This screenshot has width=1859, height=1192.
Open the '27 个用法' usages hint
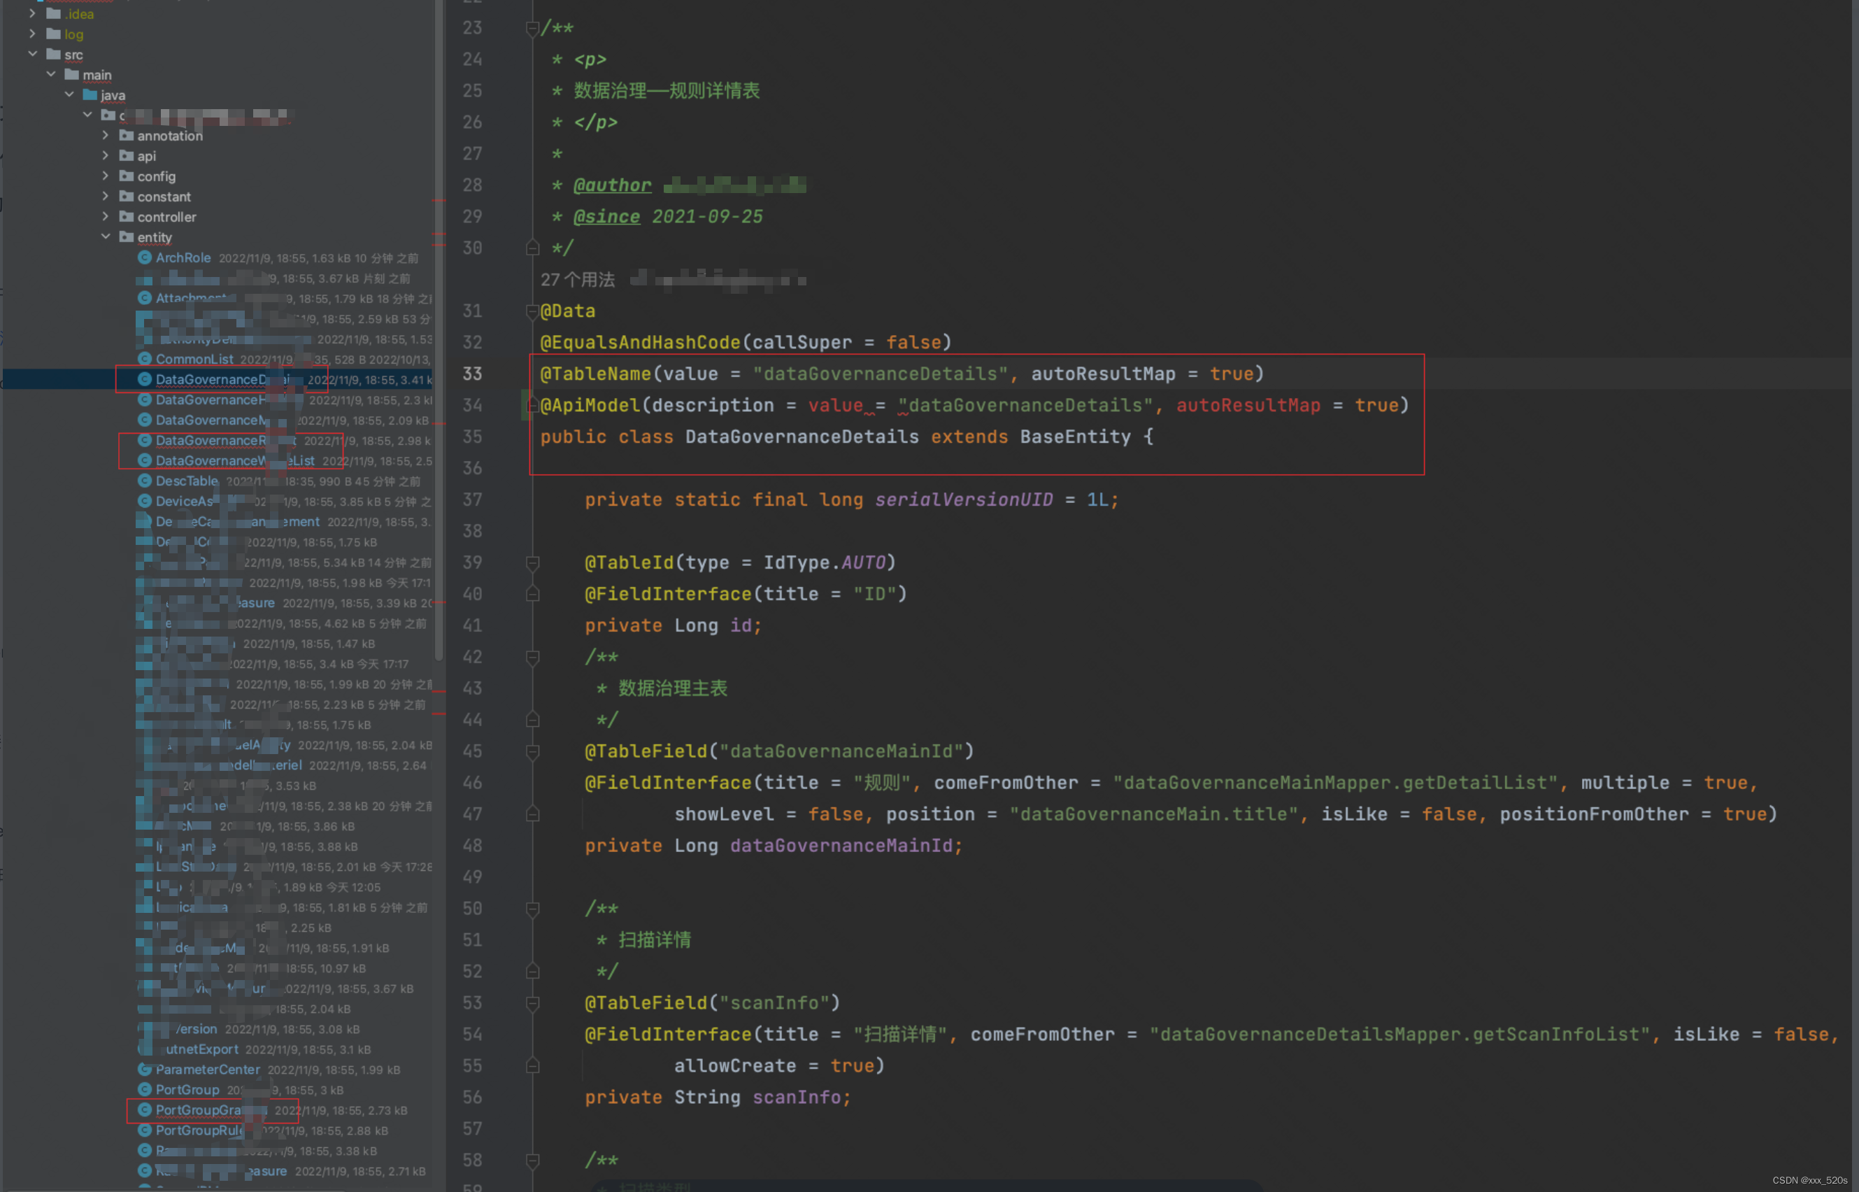click(x=578, y=279)
